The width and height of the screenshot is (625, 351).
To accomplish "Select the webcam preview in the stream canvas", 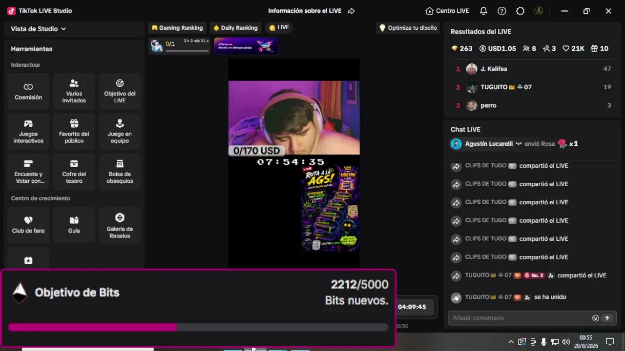I will click(x=294, y=117).
